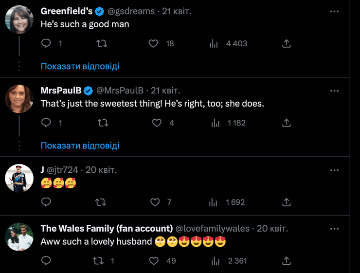Share J's tweet via share icon
The image size is (360, 273).
(x=287, y=202)
